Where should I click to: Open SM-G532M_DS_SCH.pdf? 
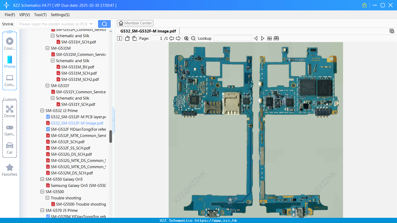point(72,173)
